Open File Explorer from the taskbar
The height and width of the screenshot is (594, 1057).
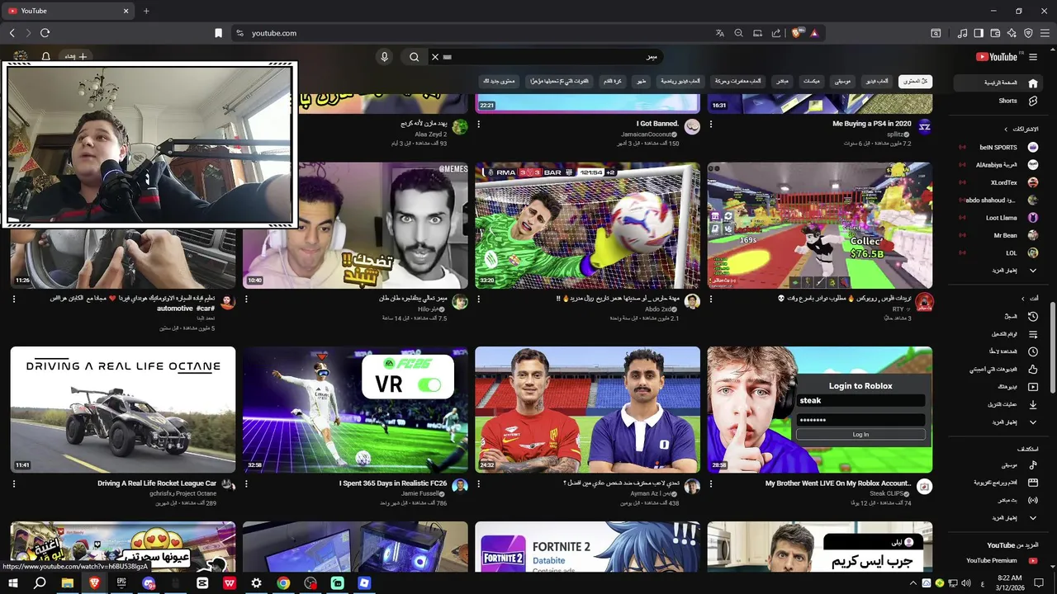[x=67, y=582]
